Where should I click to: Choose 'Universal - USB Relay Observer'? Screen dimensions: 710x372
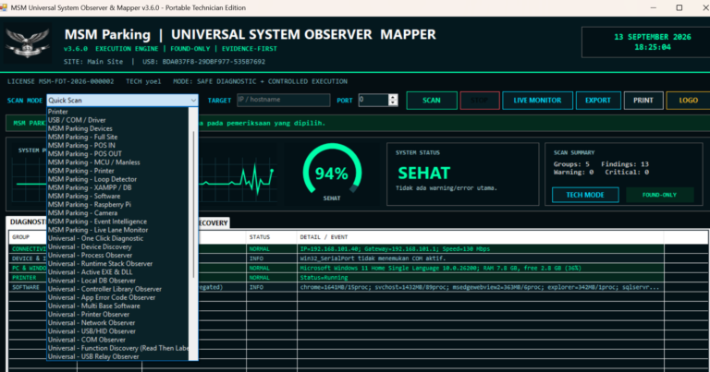coord(93,356)
